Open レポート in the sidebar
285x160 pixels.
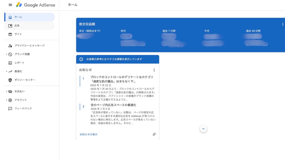tap(30, 63)
